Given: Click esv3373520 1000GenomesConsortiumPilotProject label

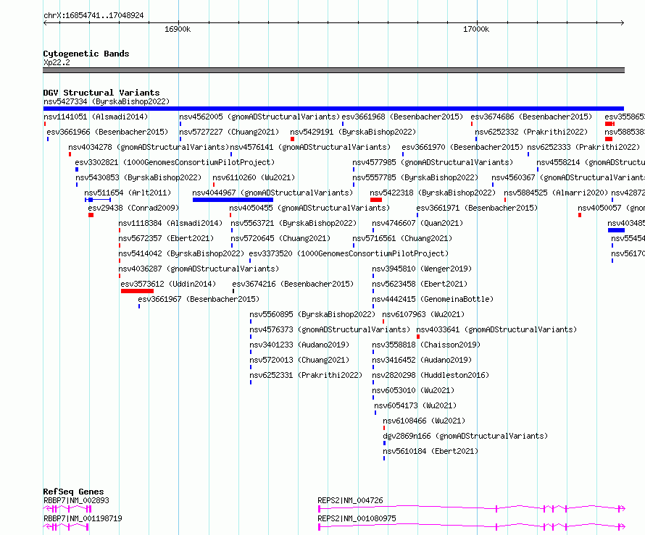Looking at the screenshot, I should (x=349, y=253).
